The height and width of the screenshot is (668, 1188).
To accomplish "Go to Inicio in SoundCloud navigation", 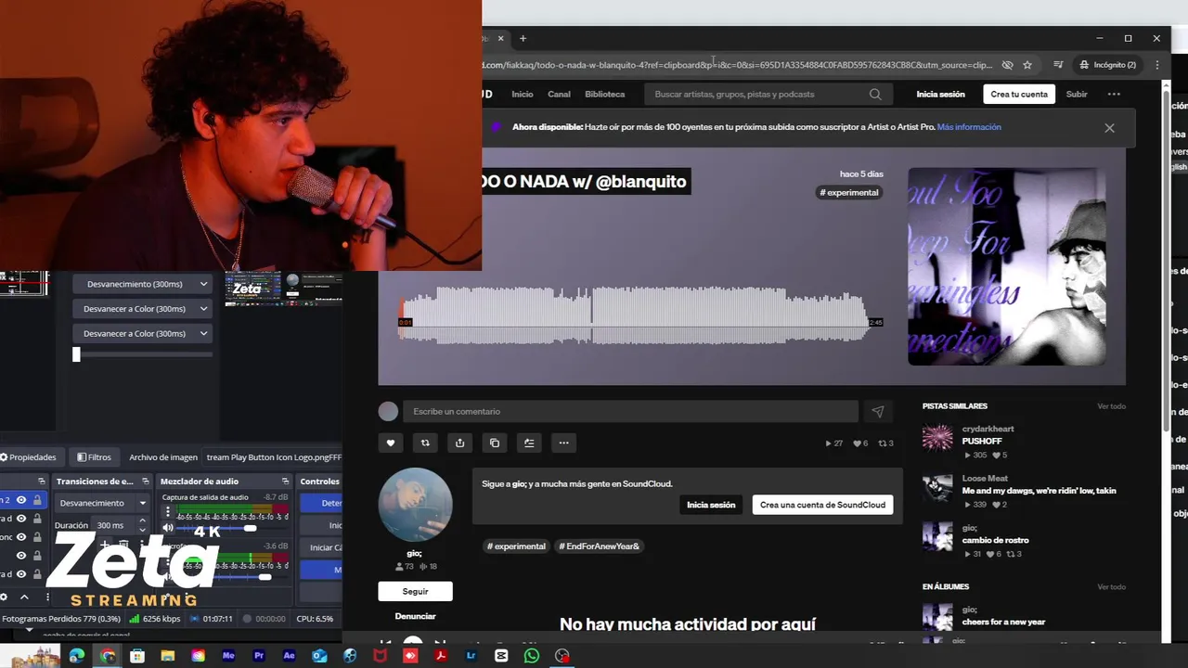I will click(523, 94).
